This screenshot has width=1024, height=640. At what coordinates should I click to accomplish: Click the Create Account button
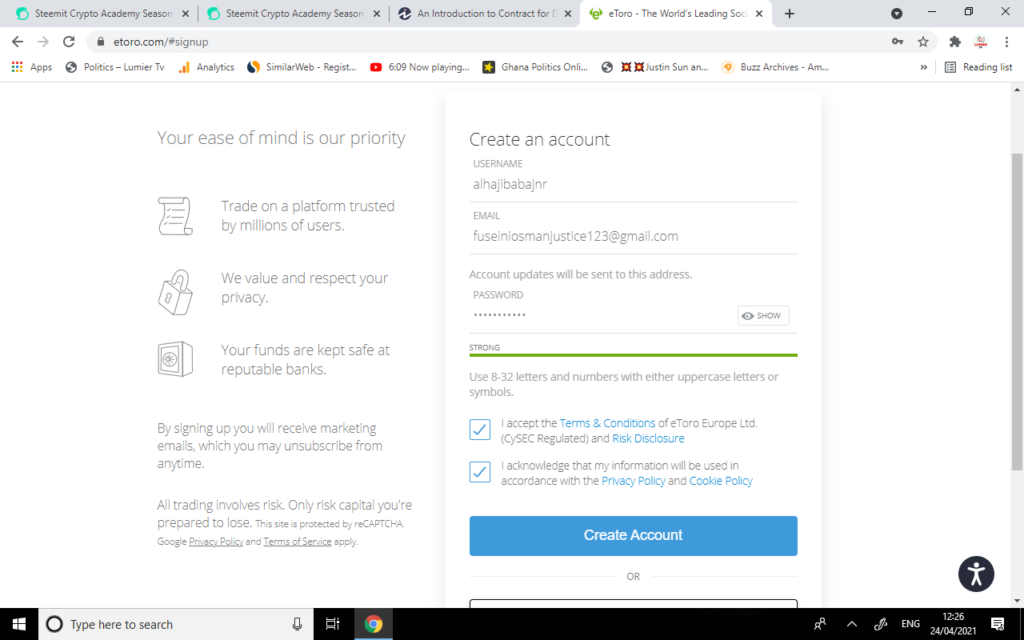pos(634,535)
